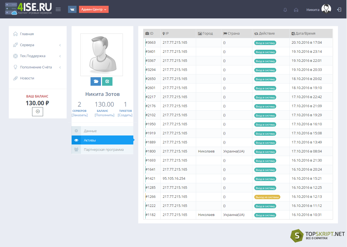Viewport: 347px width, 247px height.
Task: Switch to the Данные tab
Action: pyautogui.click(x=102, y=131)
